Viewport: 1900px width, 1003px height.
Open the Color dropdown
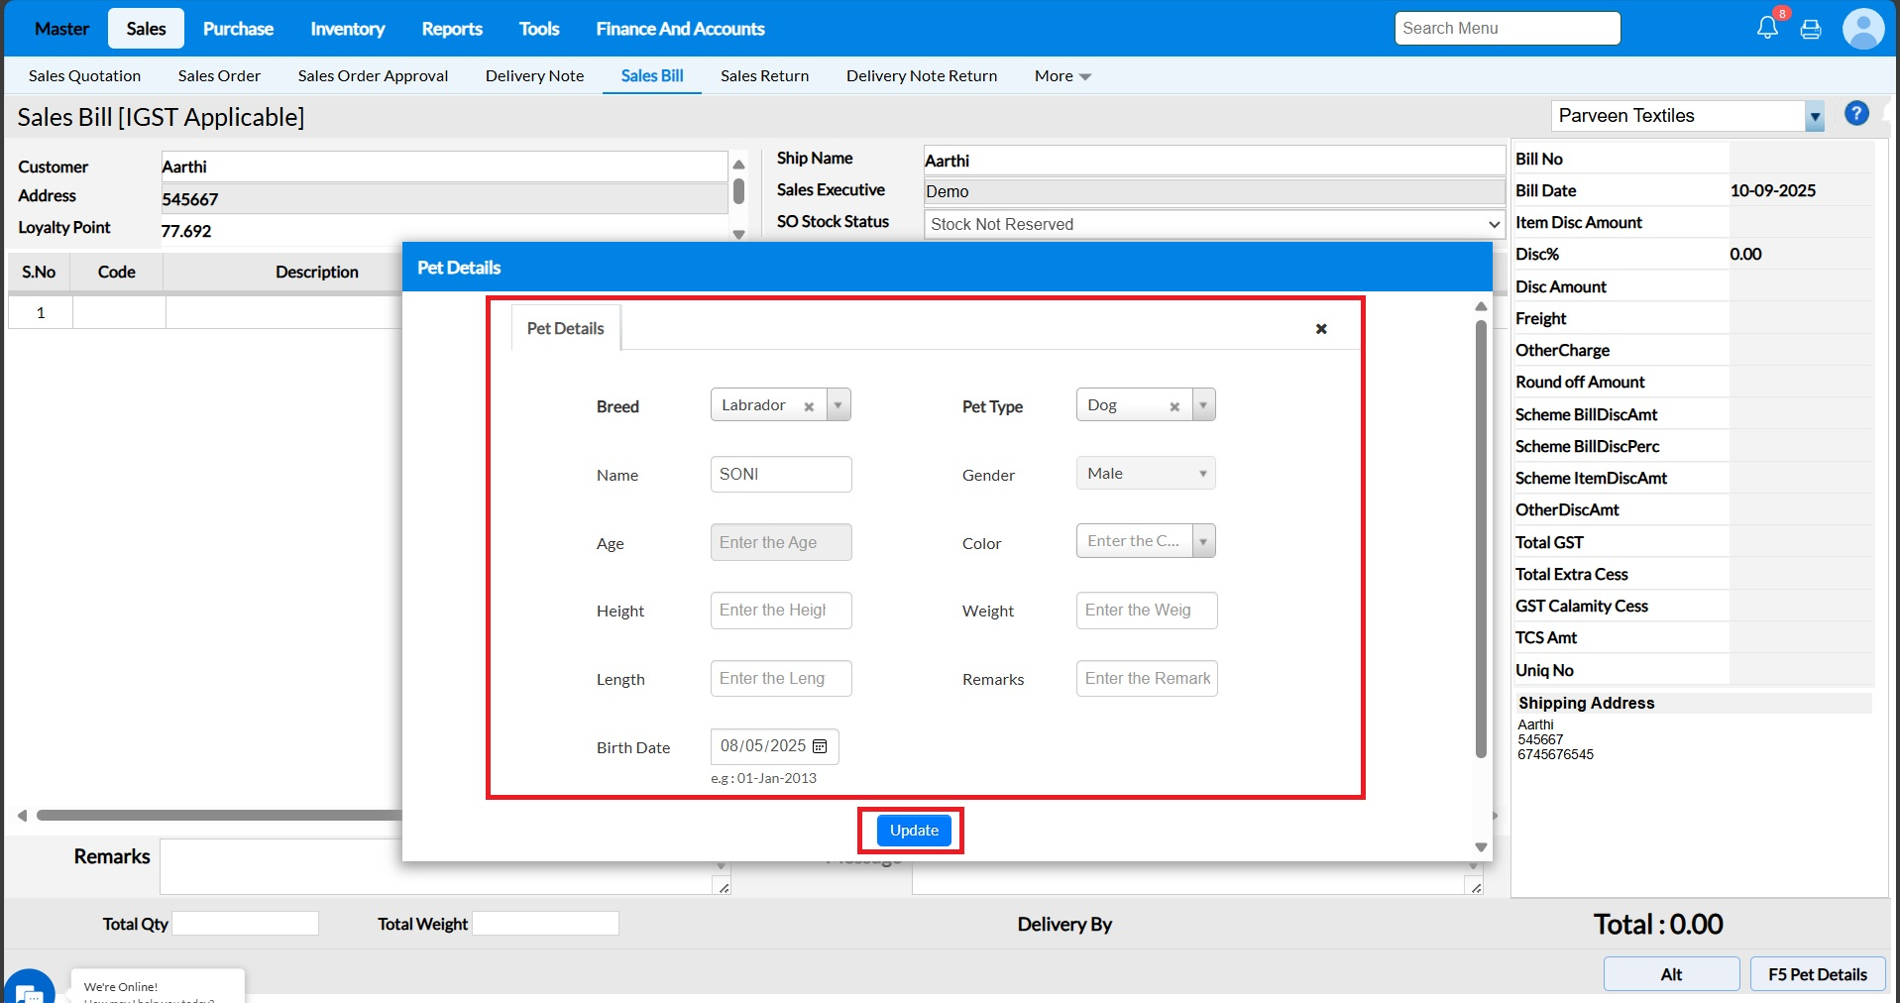click(1146, 541)
